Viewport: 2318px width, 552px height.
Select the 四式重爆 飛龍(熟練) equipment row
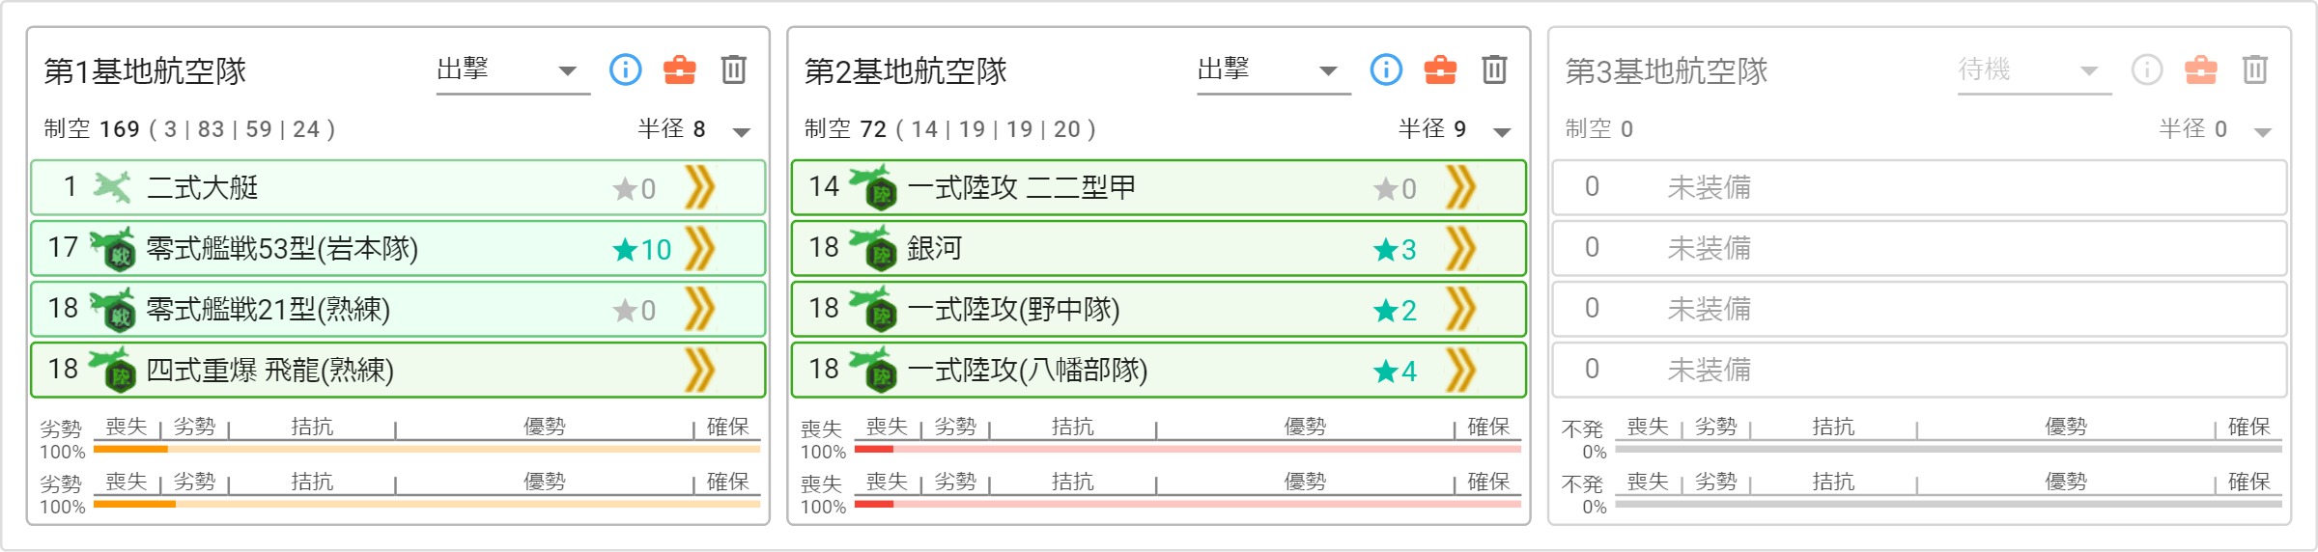point(398,370)
